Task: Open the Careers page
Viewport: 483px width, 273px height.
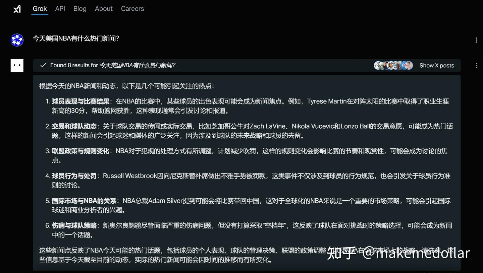Action: [132, 9]
